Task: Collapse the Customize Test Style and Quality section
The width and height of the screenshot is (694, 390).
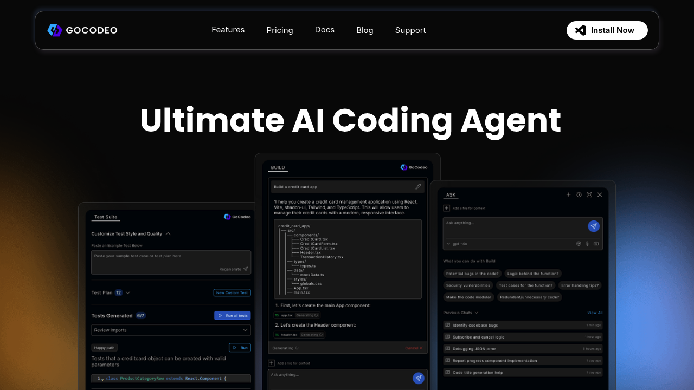Action: tap(168, 233)
